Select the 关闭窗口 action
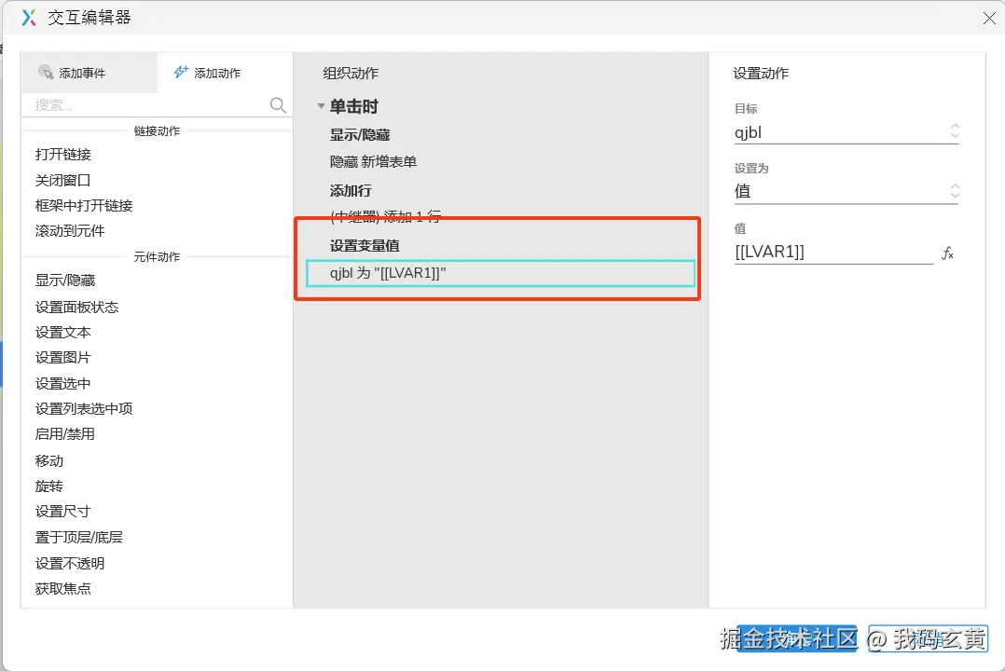The image size is (1005, 671). point(62,180)
